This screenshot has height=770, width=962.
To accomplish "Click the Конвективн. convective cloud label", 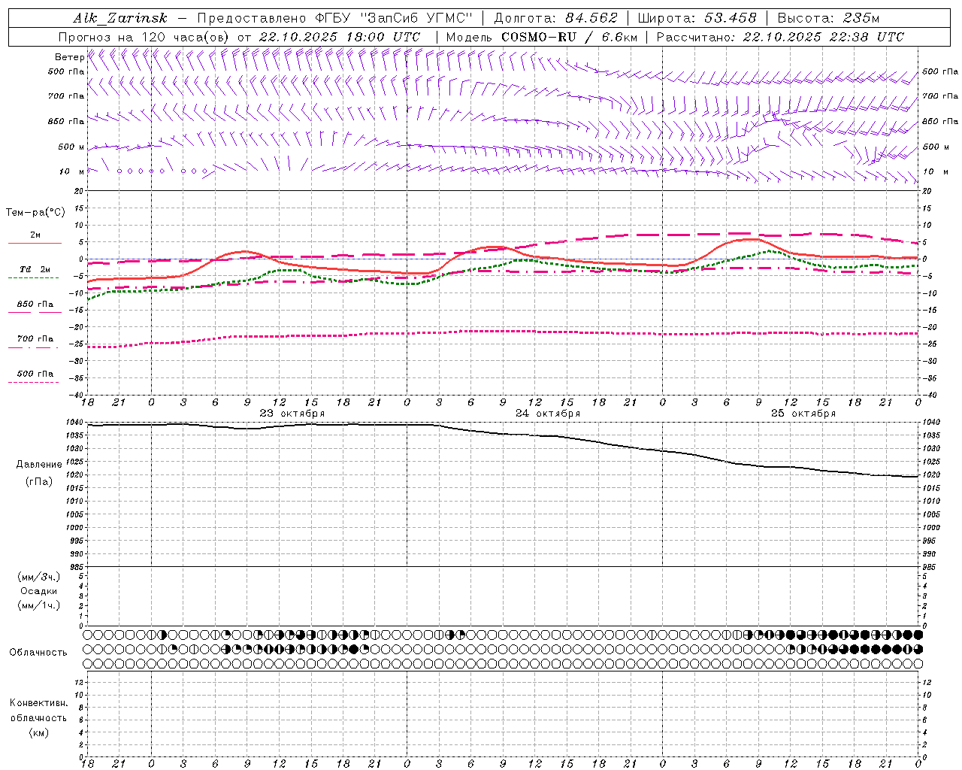I will click(x=38, y=703).
